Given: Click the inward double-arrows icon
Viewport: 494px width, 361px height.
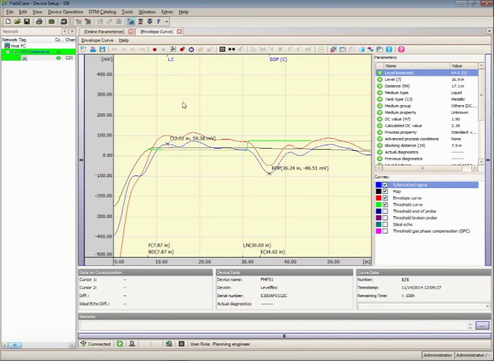Looking at the screenshot, I should pyautogui.click(x=231, y=50).
